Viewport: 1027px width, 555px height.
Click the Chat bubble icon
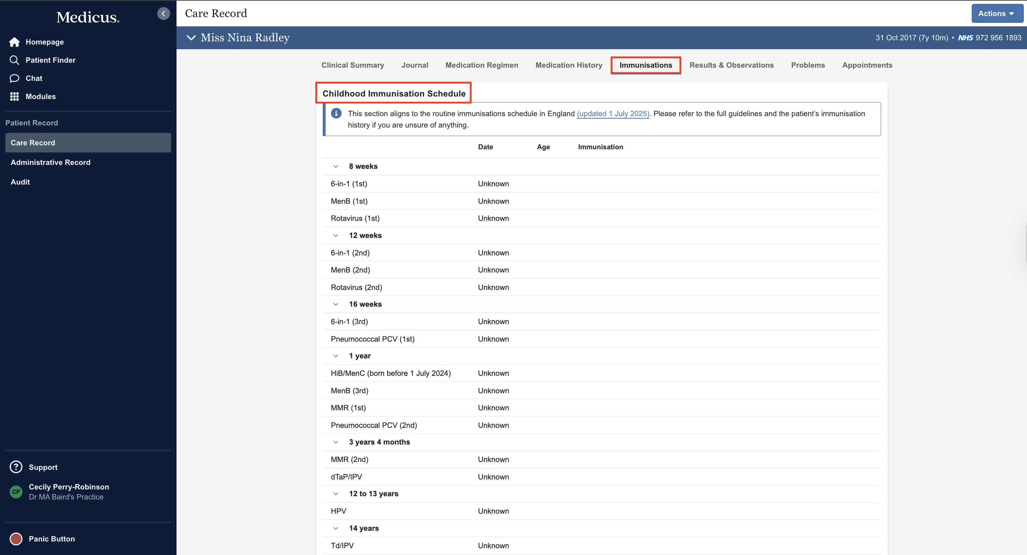tap(14, 78)
